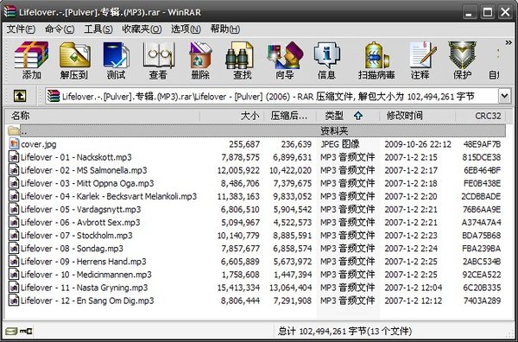
Task: Select Lifelover - 09 - Herrens Hand.mp3
Action: tap(256, 262)
